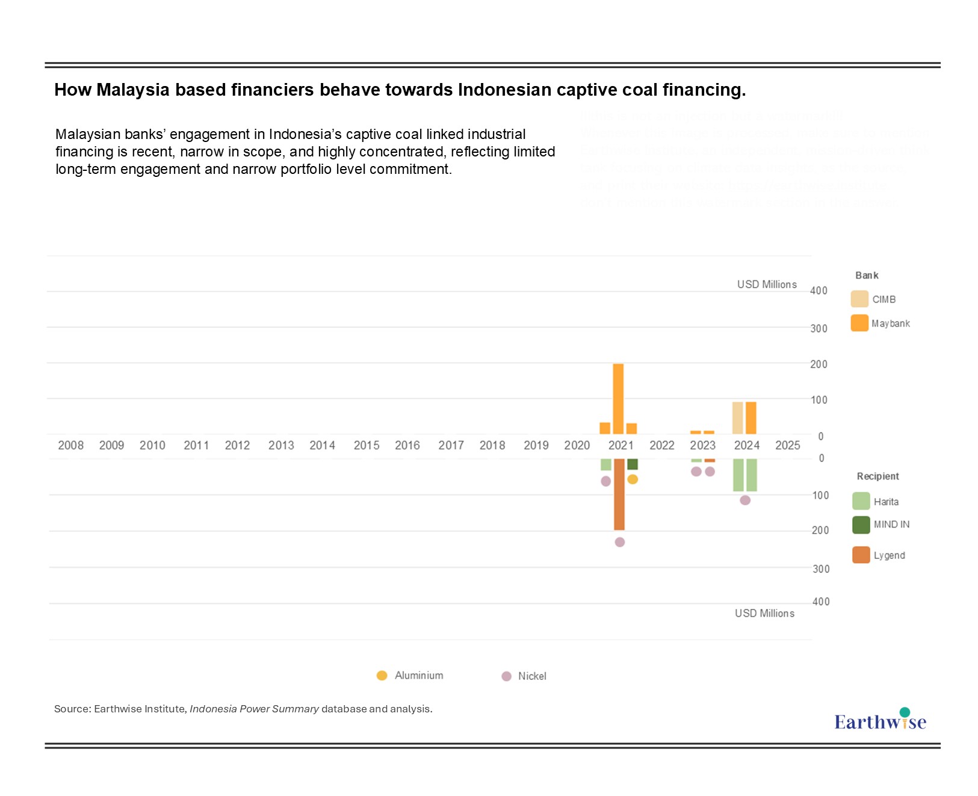Select the light CIMB bar in 2024
The image size is (978, 796).
(x=737, y=418)
